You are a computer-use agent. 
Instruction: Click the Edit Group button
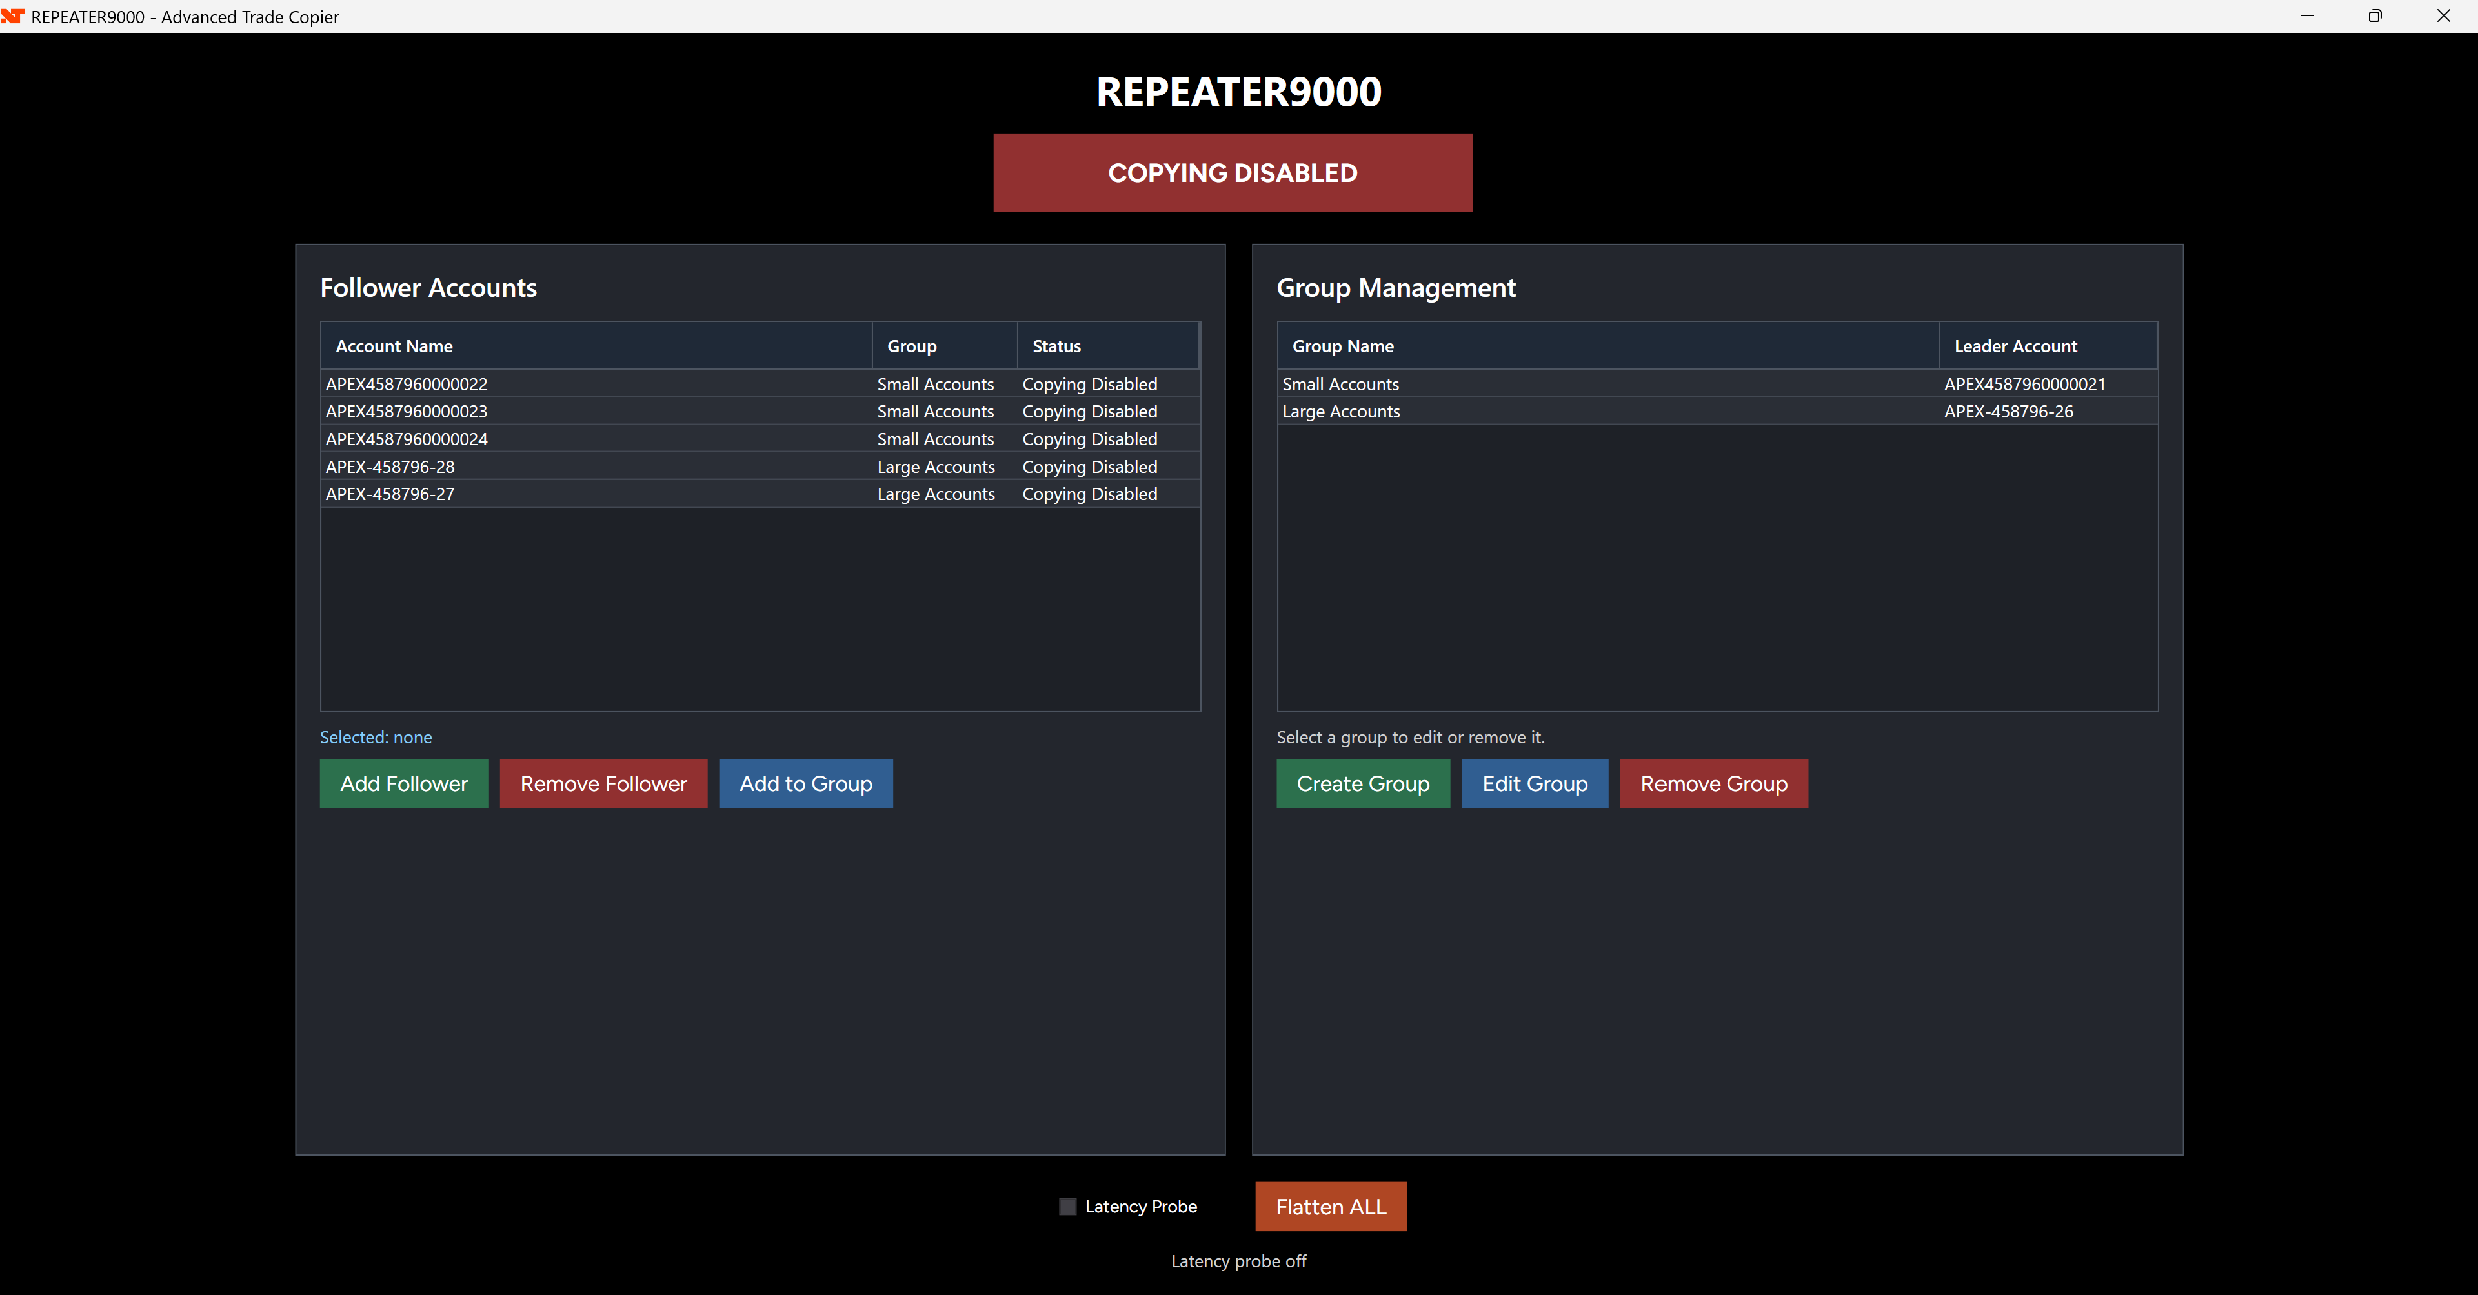point(1535,784)
